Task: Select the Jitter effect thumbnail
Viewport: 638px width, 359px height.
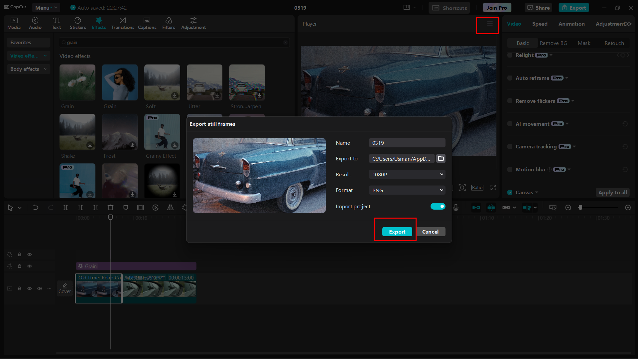Action: pos(204,82)
